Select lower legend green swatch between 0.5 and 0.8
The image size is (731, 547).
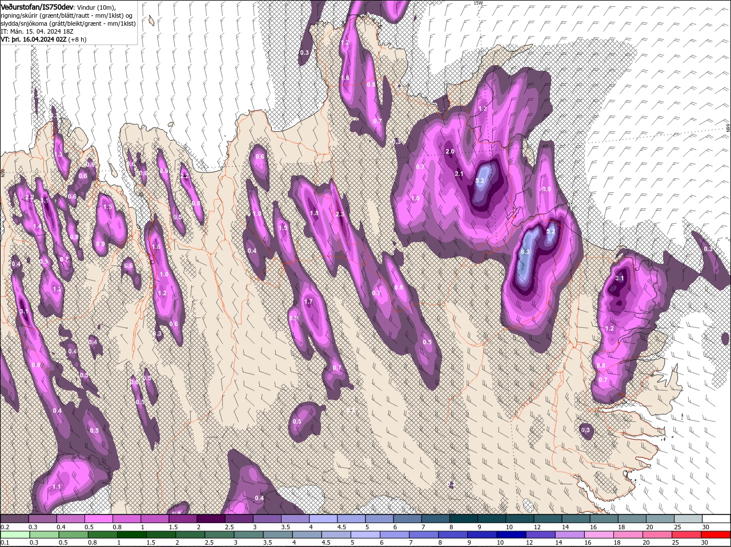(x=74, y=534)
